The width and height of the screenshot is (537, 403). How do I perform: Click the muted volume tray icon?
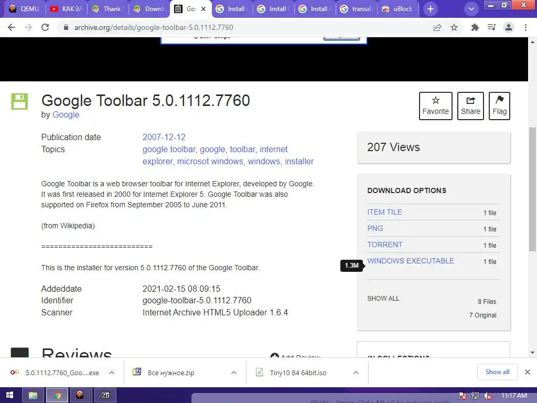tap(487, 396)
